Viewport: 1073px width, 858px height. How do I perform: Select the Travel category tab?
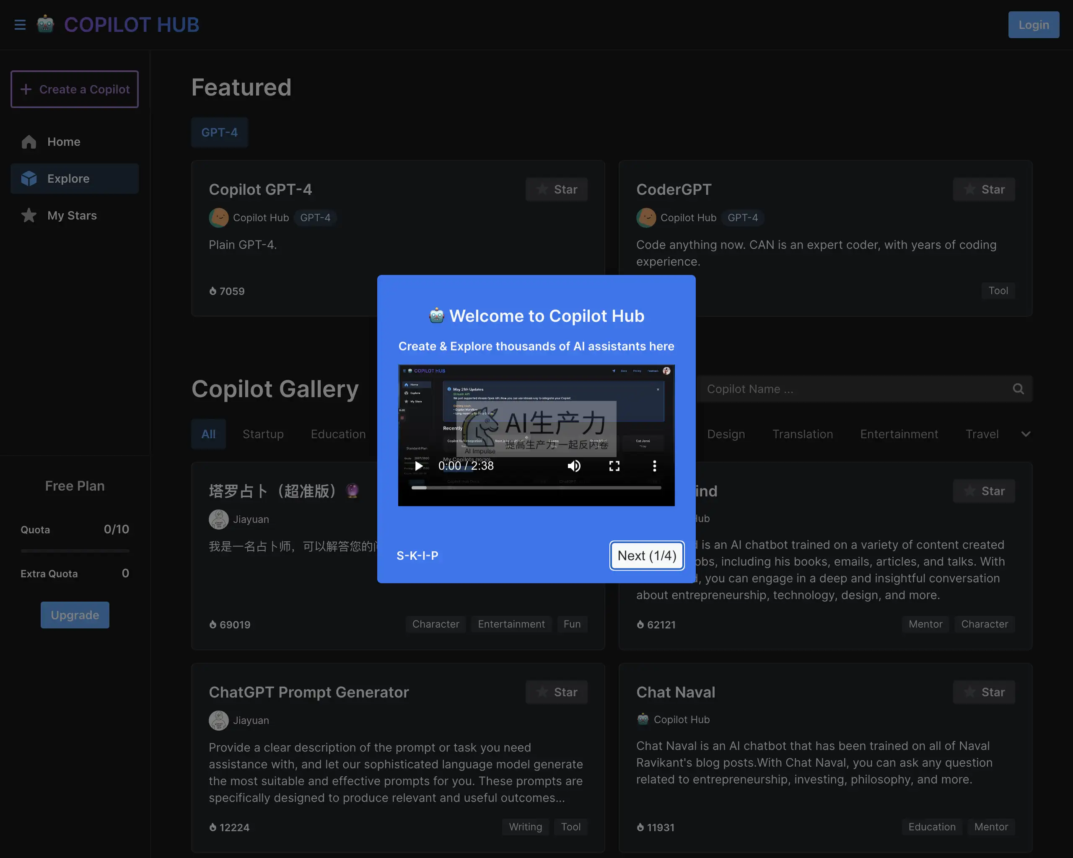pyautogui.click(x=982, y=434)
